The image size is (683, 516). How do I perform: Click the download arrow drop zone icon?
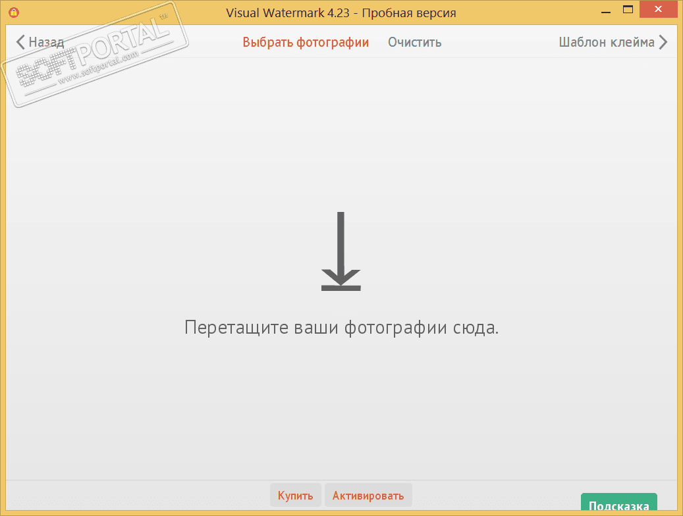[341, 251]
